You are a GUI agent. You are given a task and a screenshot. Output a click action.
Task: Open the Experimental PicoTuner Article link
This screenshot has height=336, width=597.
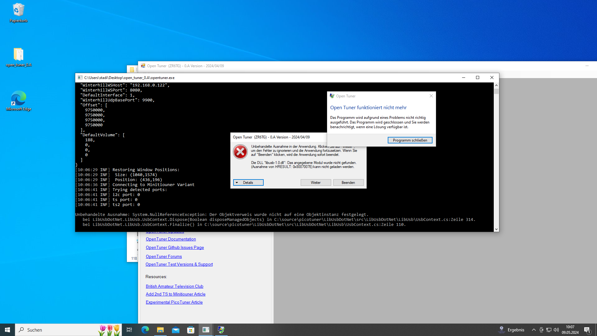(x=174, y=302)
